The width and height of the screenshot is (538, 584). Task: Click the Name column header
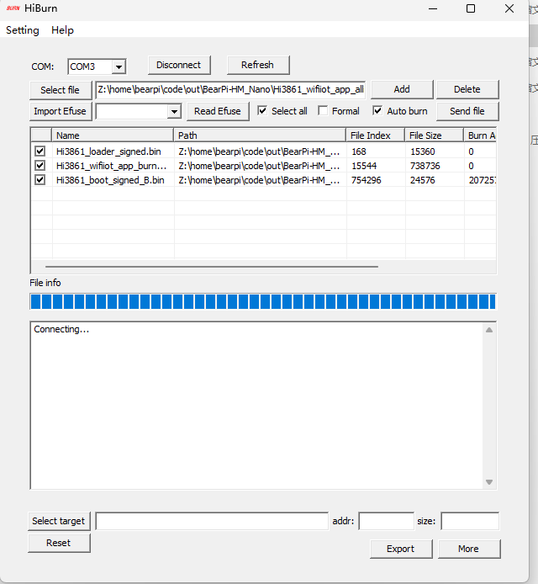coord(113,135)
